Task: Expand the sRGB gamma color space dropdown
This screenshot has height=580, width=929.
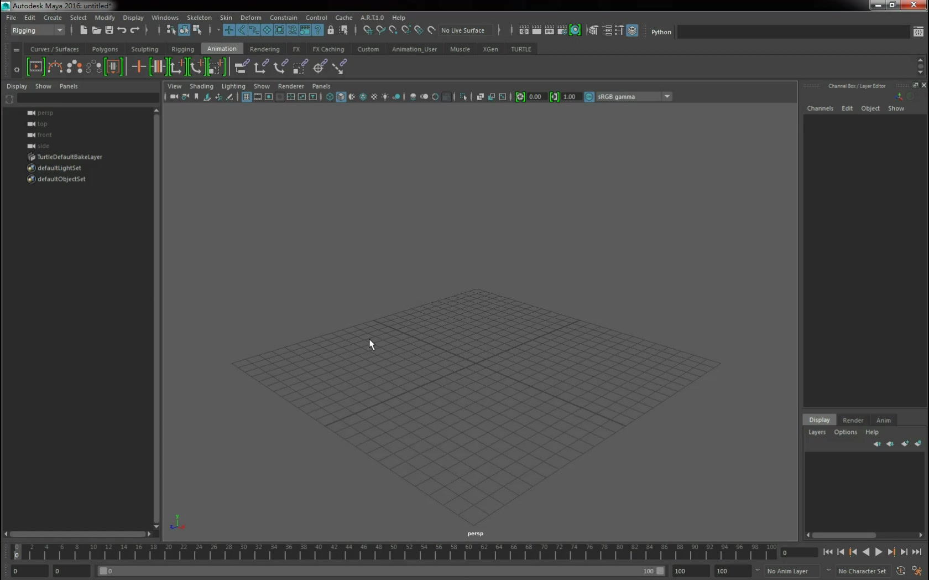Action: [x=667, y=97]
